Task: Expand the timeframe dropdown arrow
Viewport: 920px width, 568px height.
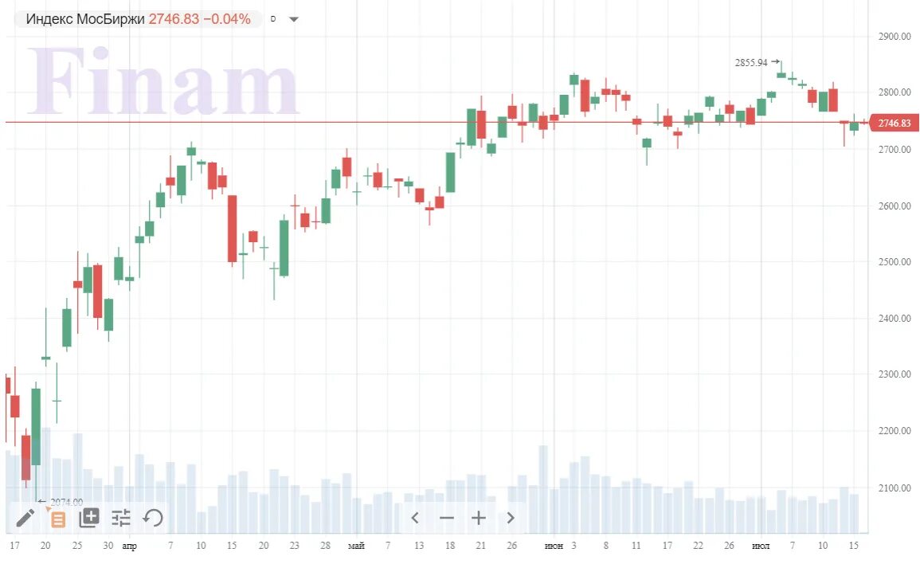Action: [293, 19]
